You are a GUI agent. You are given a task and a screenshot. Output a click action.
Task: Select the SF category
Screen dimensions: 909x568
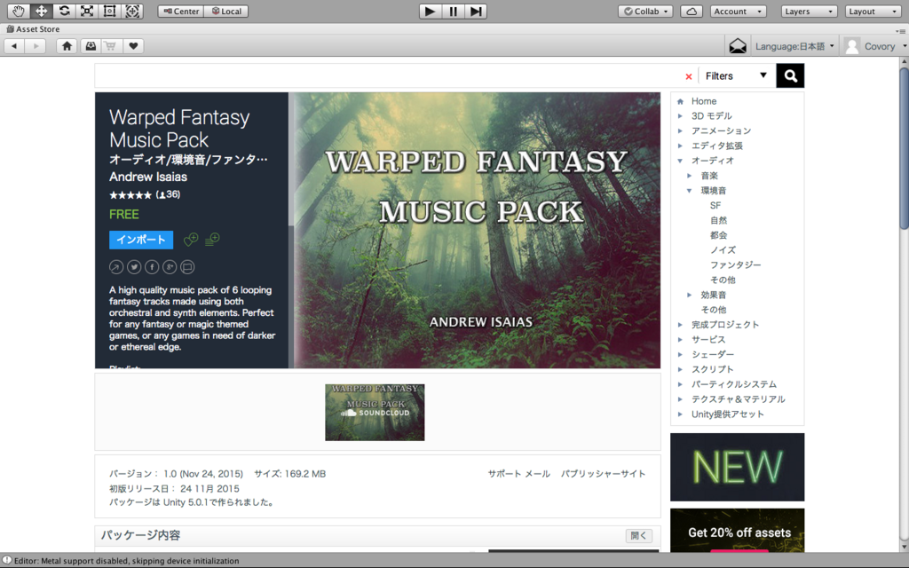tap(715, 205)
